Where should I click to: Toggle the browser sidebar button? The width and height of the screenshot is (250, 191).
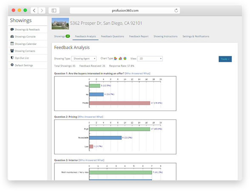pos(54,11)
